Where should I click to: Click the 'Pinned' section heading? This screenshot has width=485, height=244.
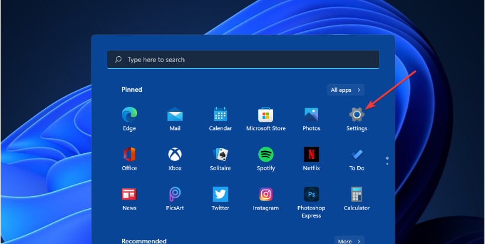coord(132,90)
